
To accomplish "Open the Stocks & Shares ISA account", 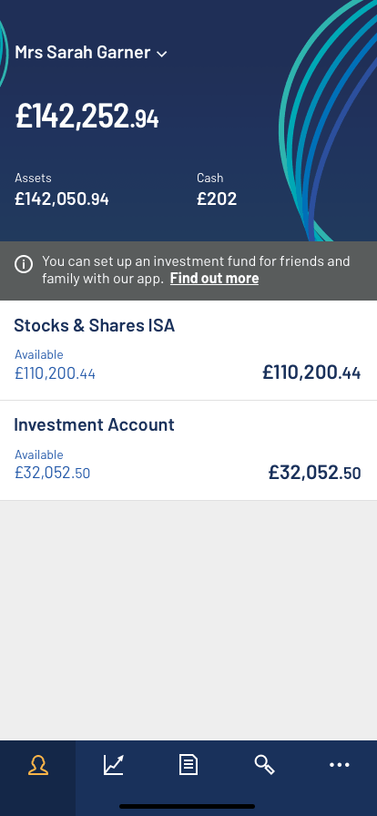I will (188, 351).
